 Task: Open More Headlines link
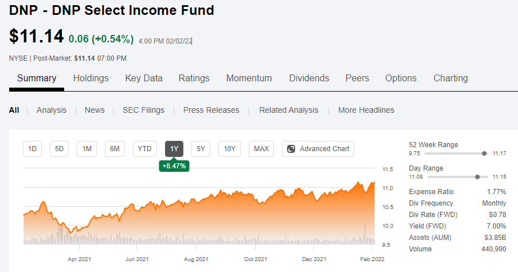tap(366, 111)
